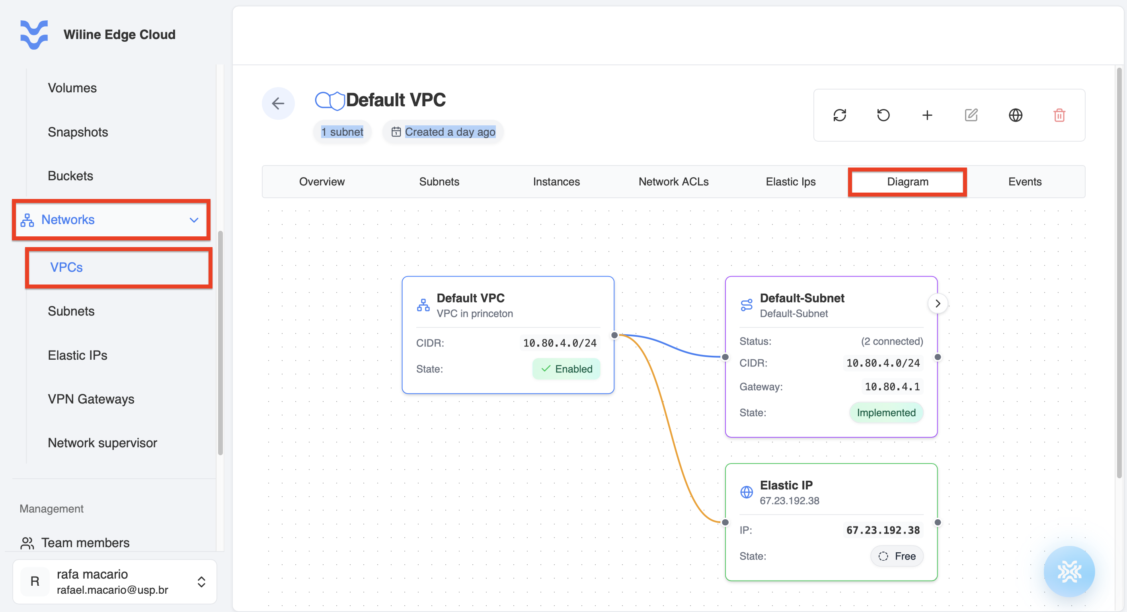Click the Elastic IP right connector handle

click(938, 522)
